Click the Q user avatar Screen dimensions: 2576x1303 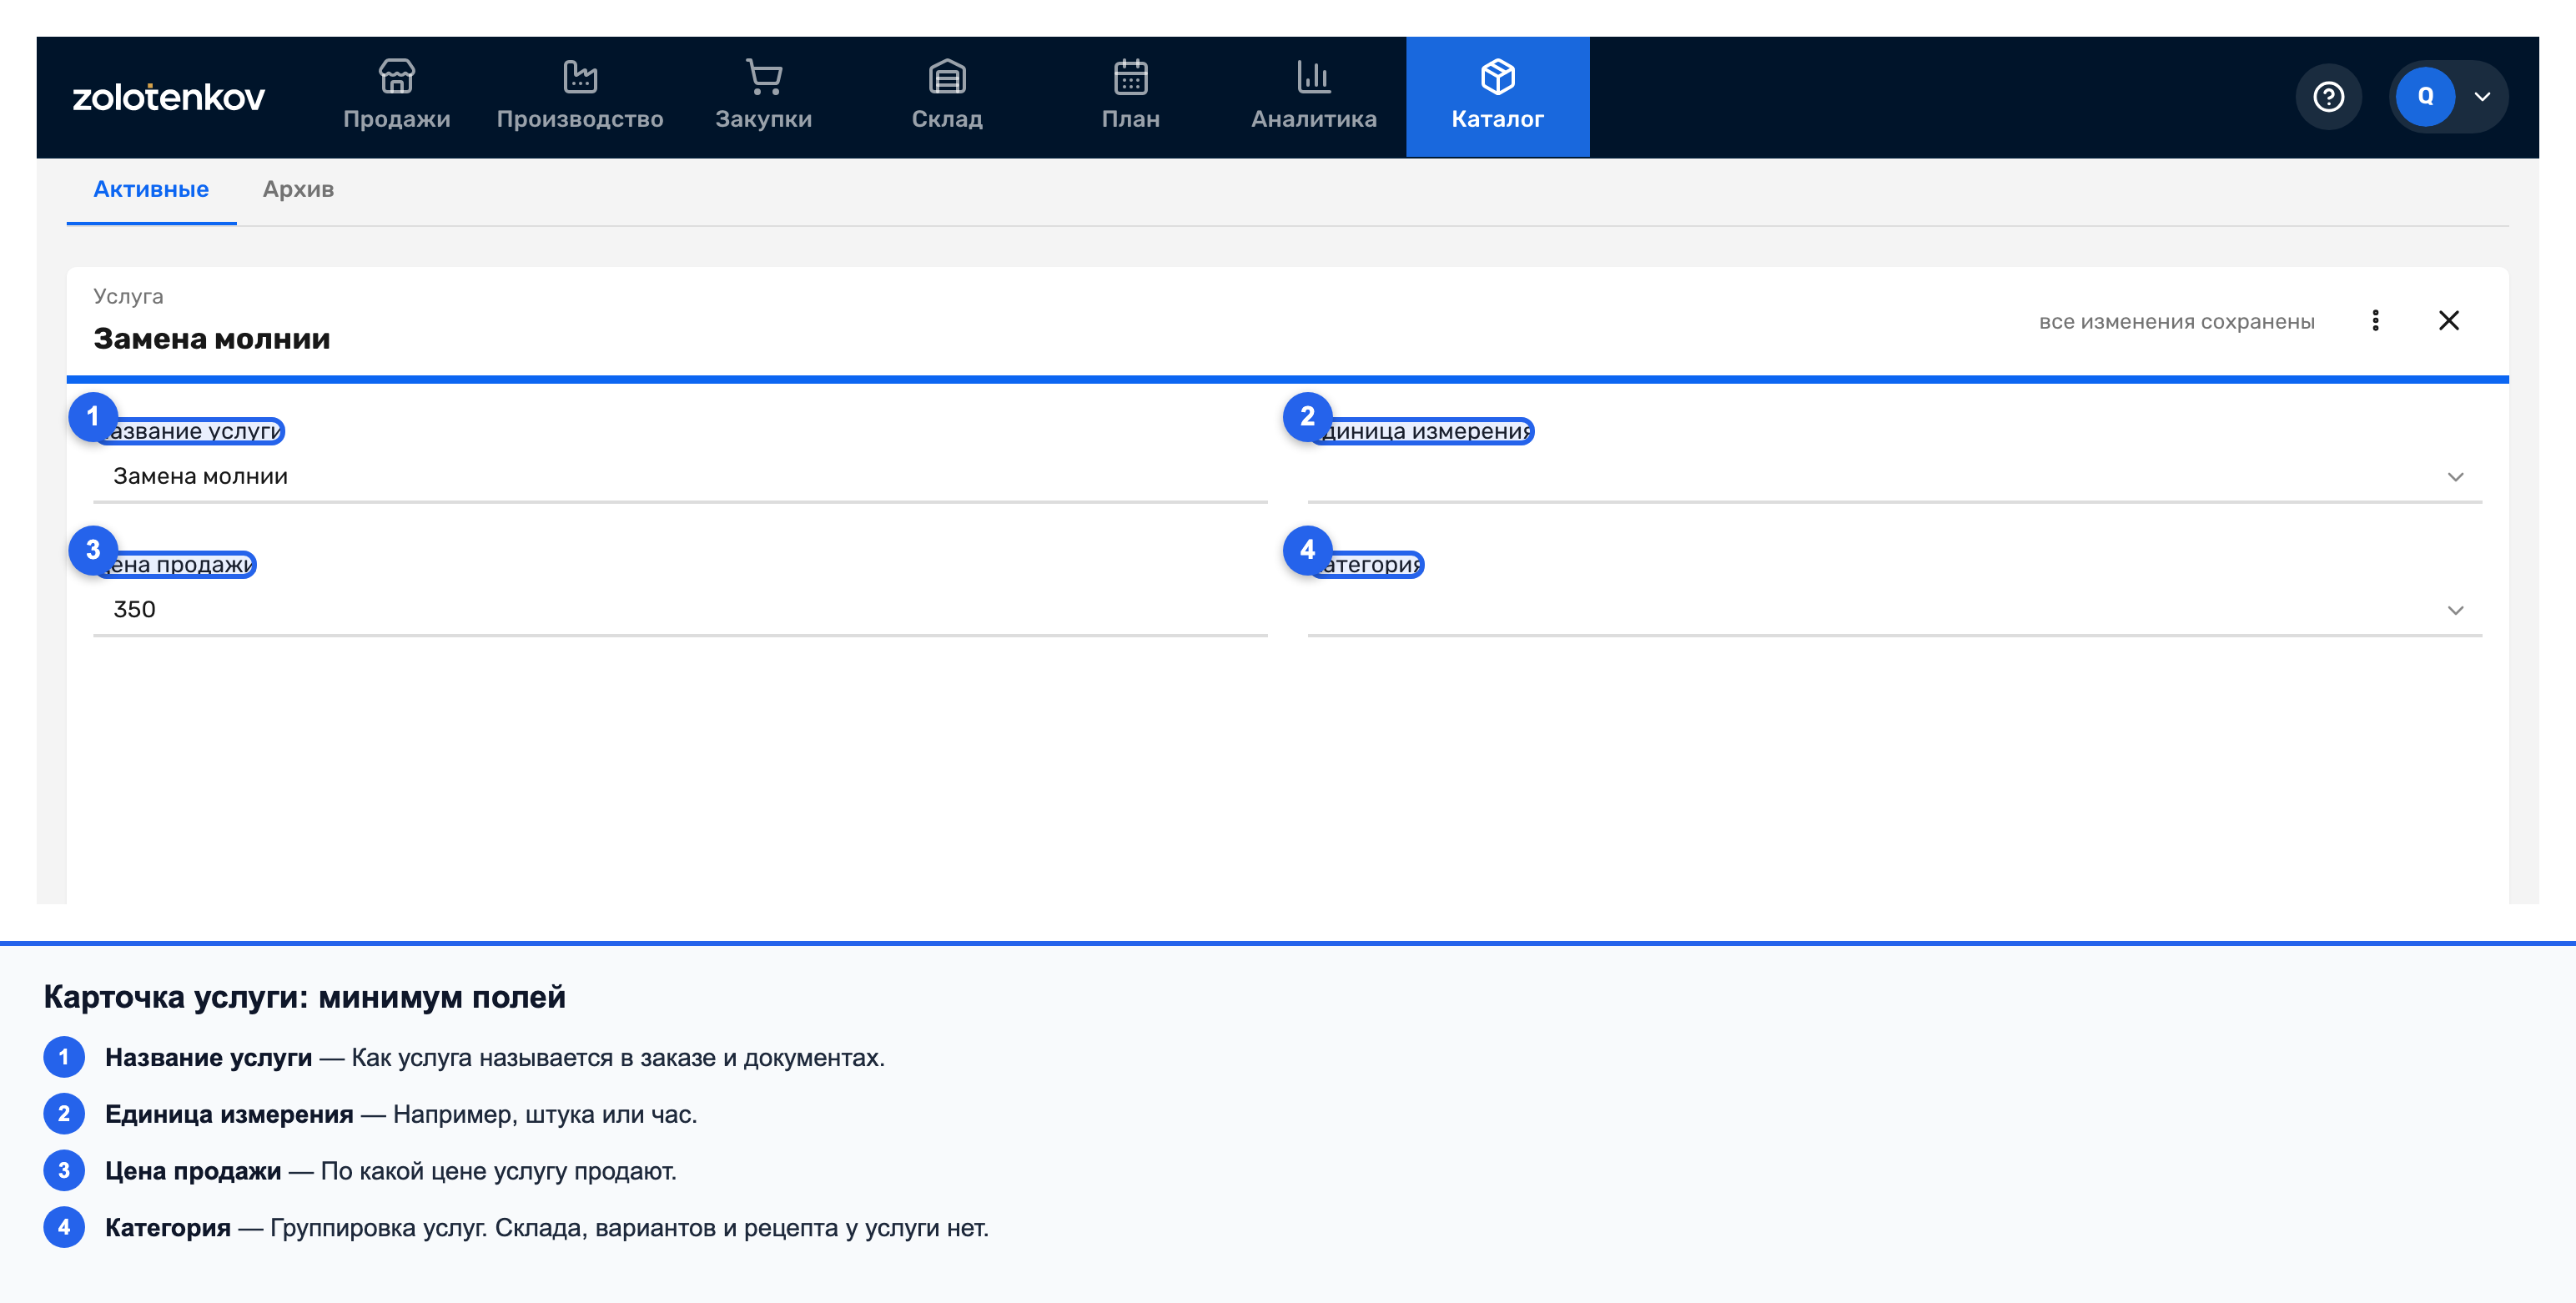coord(2425,97)
